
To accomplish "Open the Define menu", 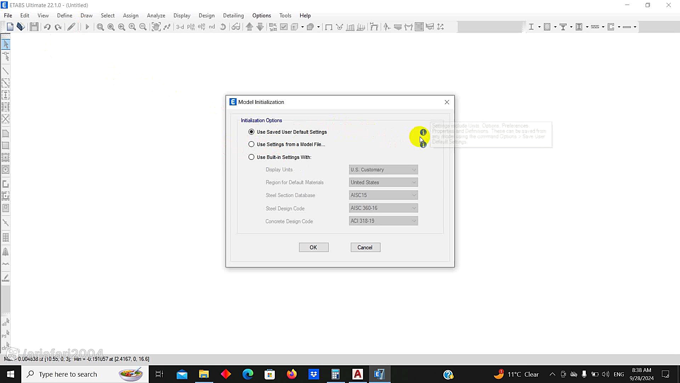I will [x=64, y=16].
